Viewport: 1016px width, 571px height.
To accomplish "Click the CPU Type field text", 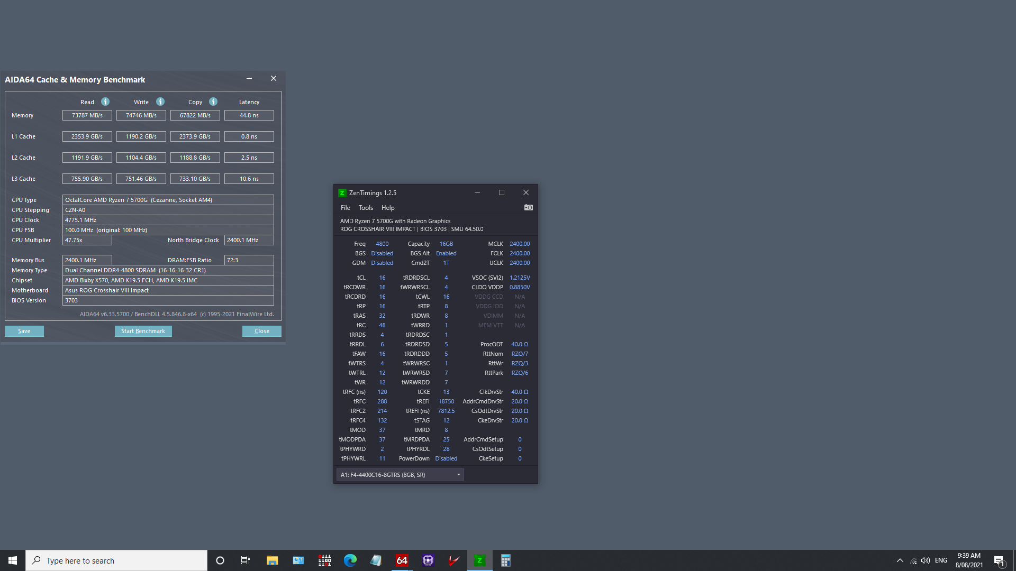I will 168,200.
